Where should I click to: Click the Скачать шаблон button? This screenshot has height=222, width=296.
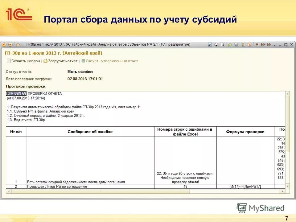[x=23, y=61]
